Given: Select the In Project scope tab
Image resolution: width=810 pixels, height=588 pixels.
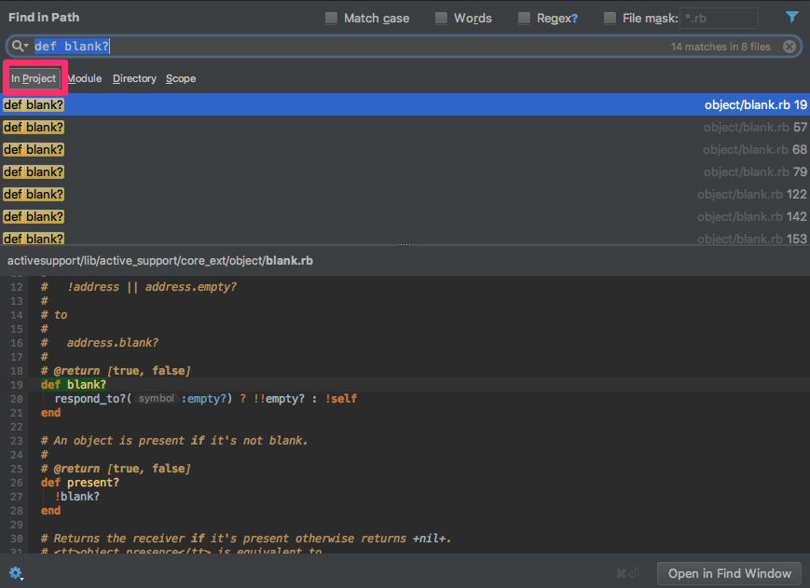Looking at the screenshot, I should click(34, 79).
